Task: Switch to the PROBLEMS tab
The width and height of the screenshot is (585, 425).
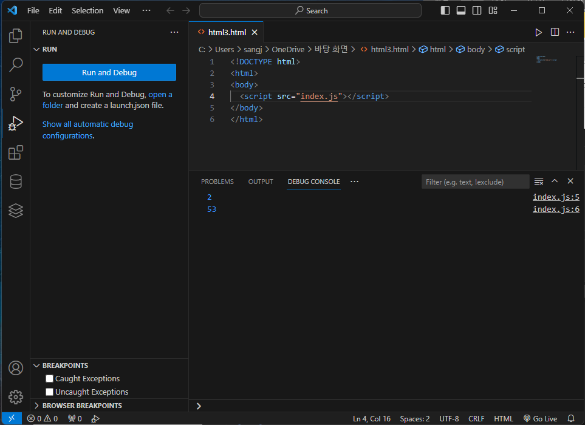Action: click(x=217, y=182)
